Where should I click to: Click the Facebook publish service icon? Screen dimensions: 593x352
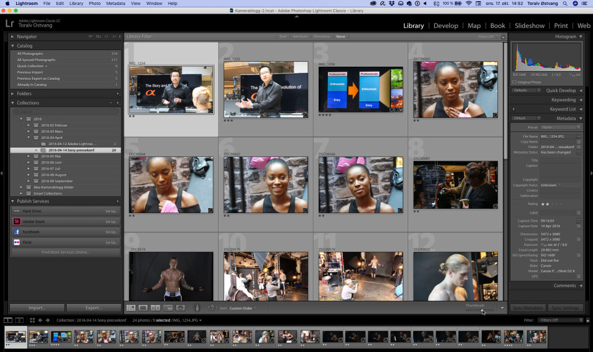coord(17,232)
